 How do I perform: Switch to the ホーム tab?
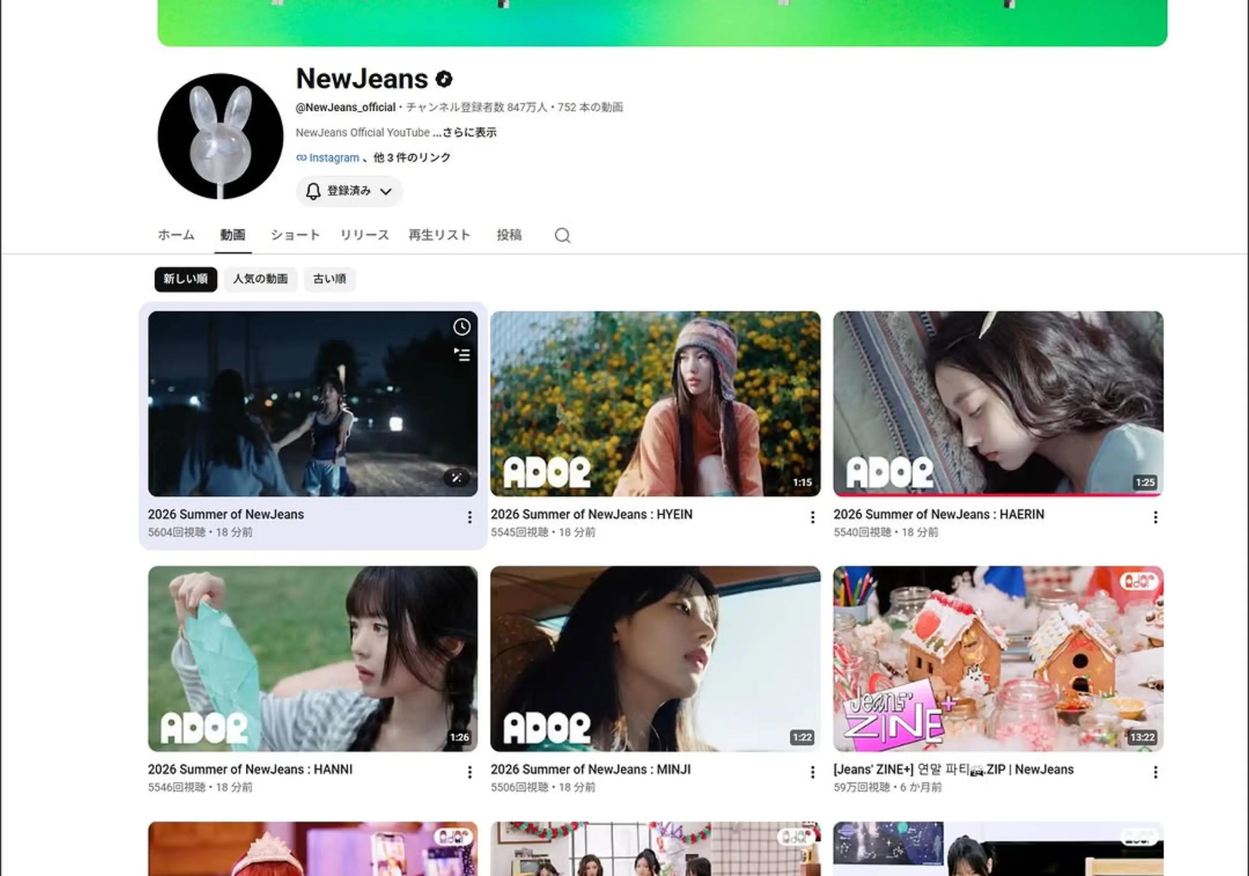[176, 235]
